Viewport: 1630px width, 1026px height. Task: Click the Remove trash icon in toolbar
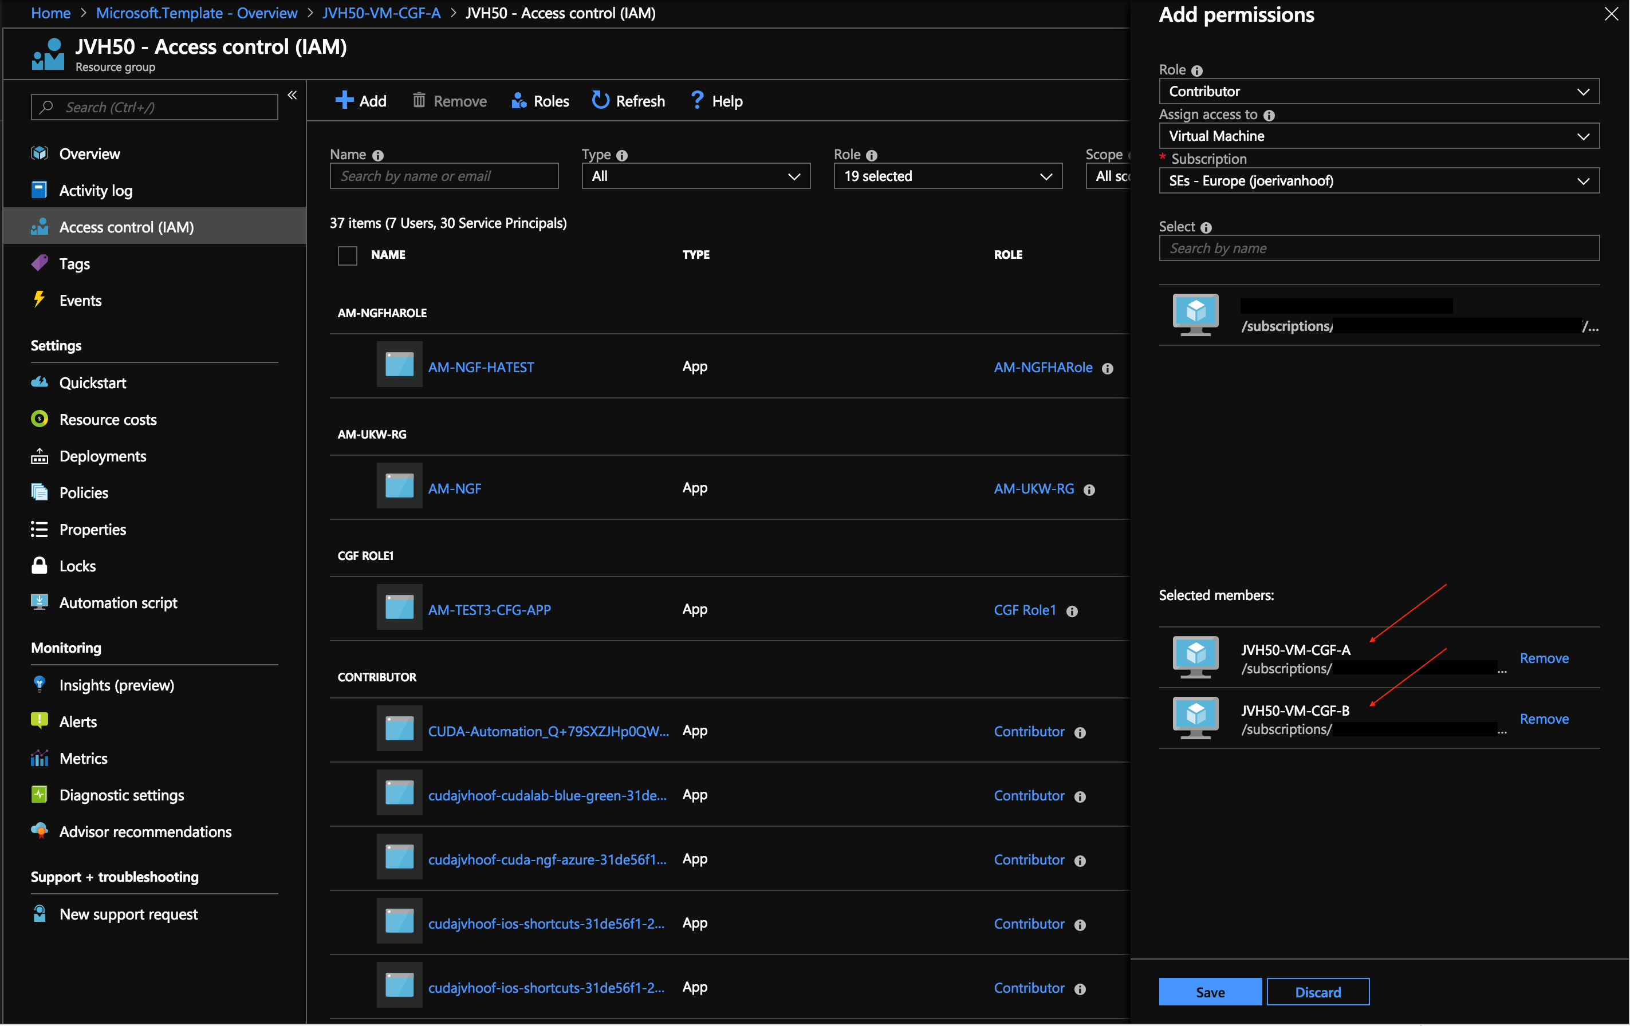[x=419, y=100]
